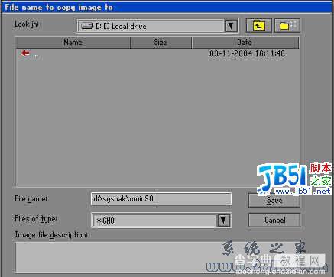
Task: Expand the Files of type dropdown arrow
Action: [223, 221]
